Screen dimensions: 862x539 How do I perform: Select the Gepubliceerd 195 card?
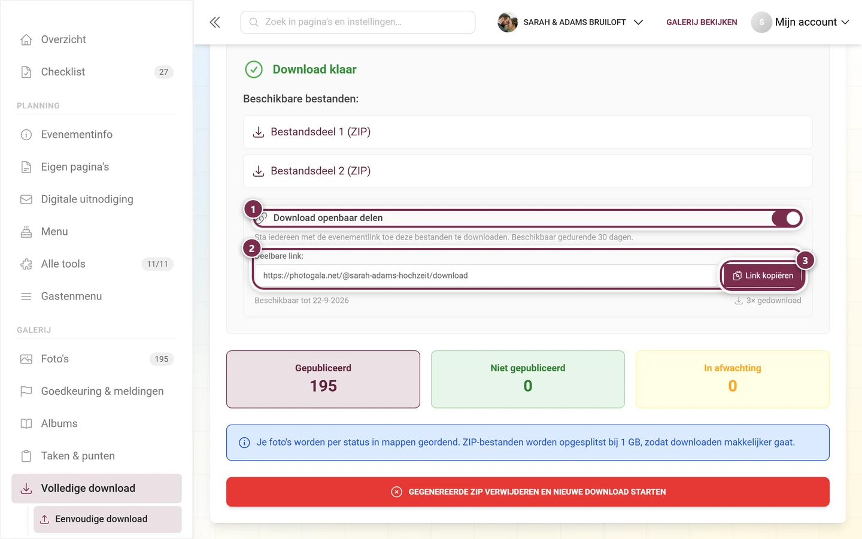[x=323, y=380]
